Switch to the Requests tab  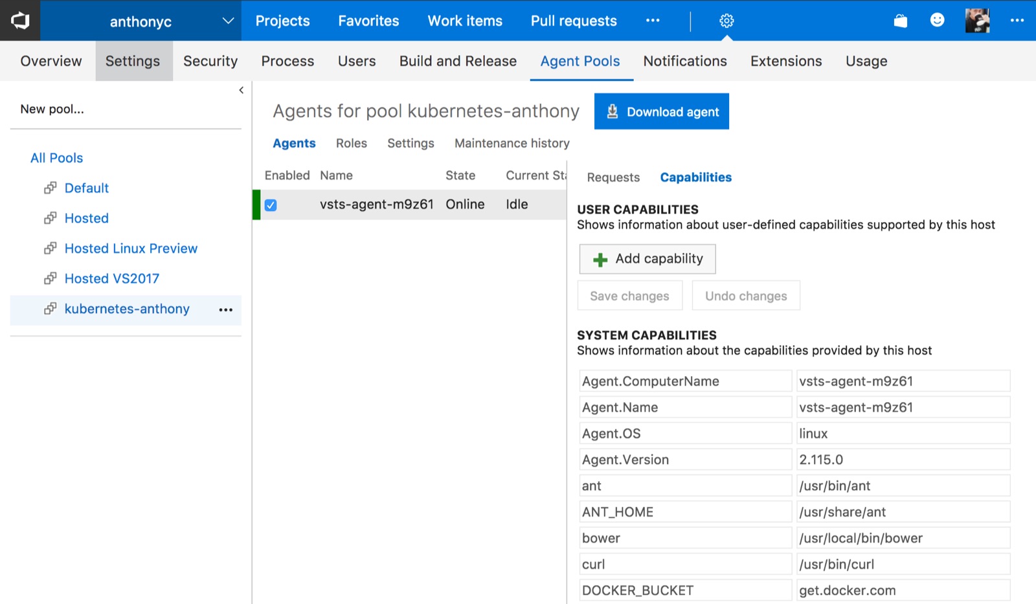pos(613,177)
